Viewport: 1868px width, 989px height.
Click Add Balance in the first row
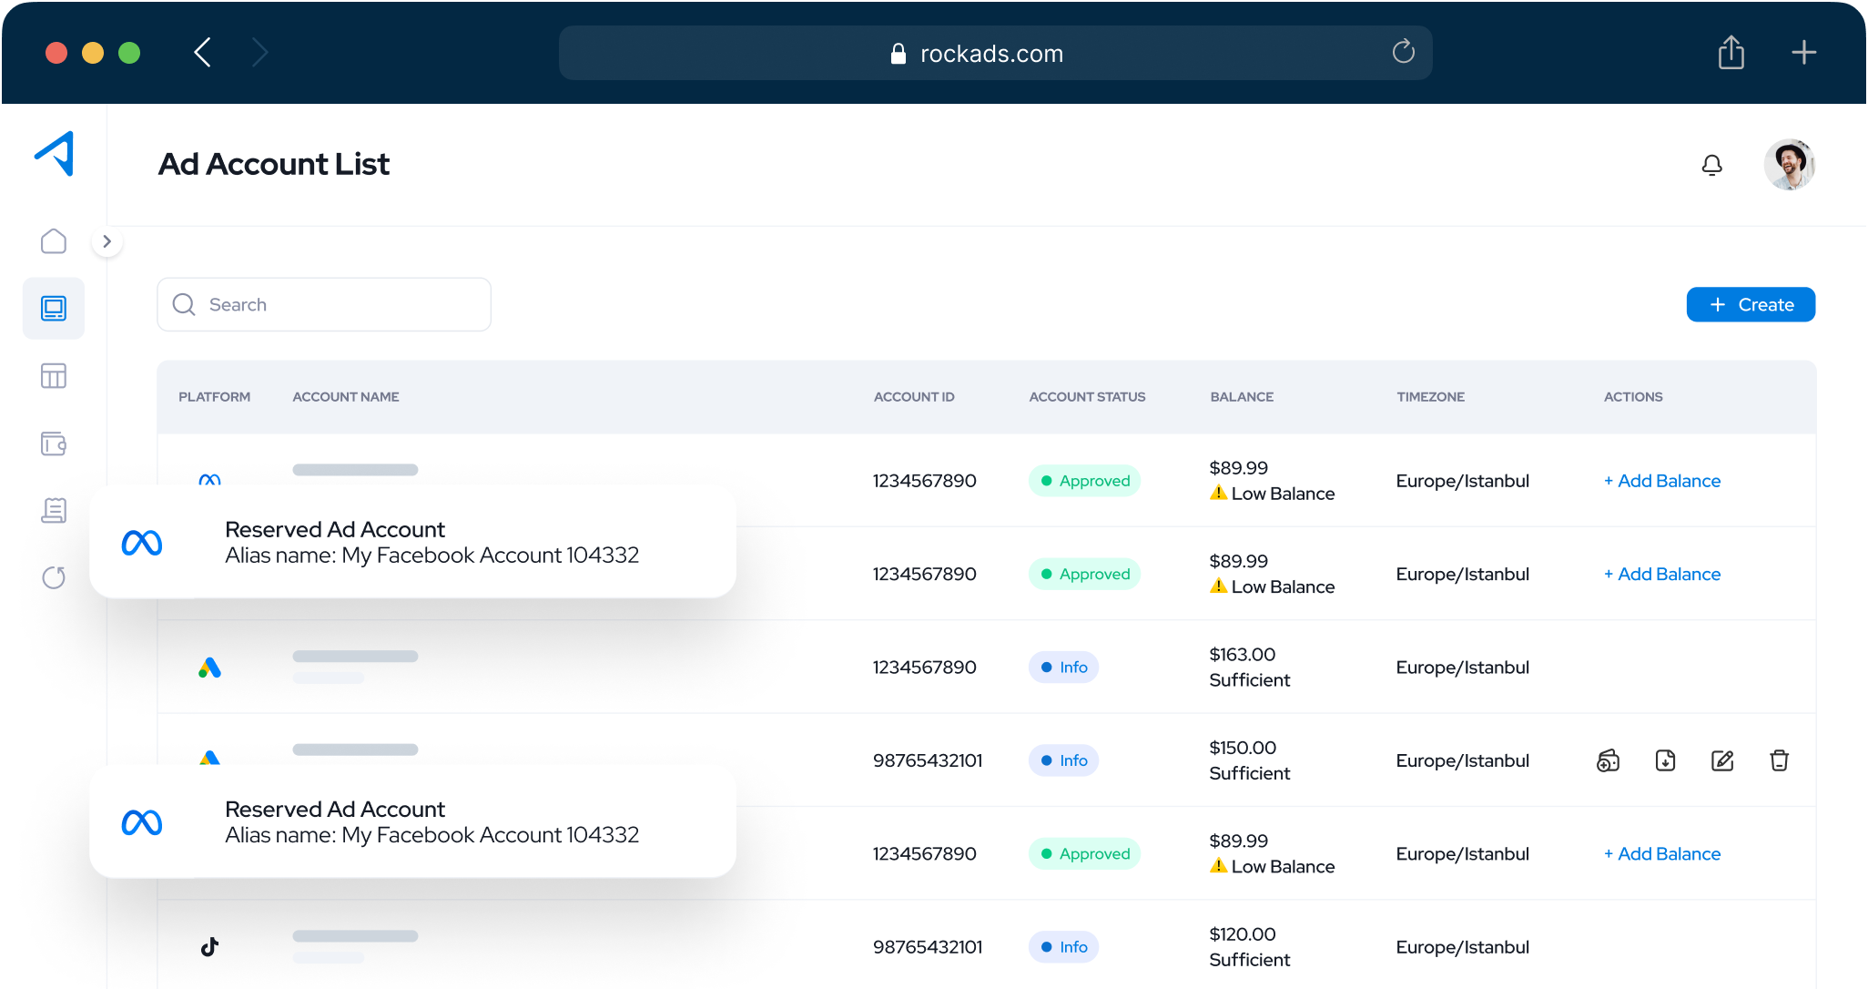click(1662, 481)
